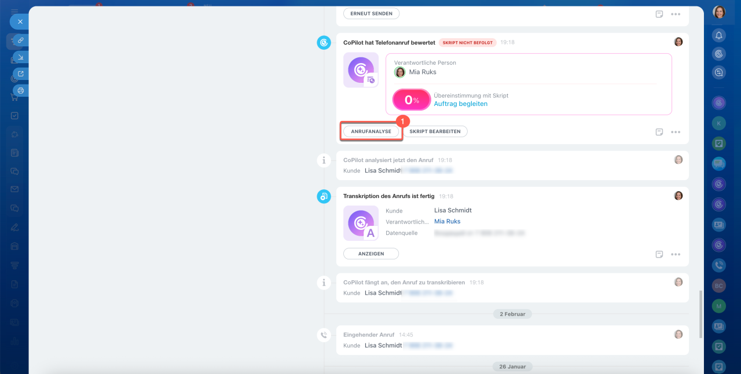Close the slider panel with X button
Screen dimensions: 741x374
(20, 21)
